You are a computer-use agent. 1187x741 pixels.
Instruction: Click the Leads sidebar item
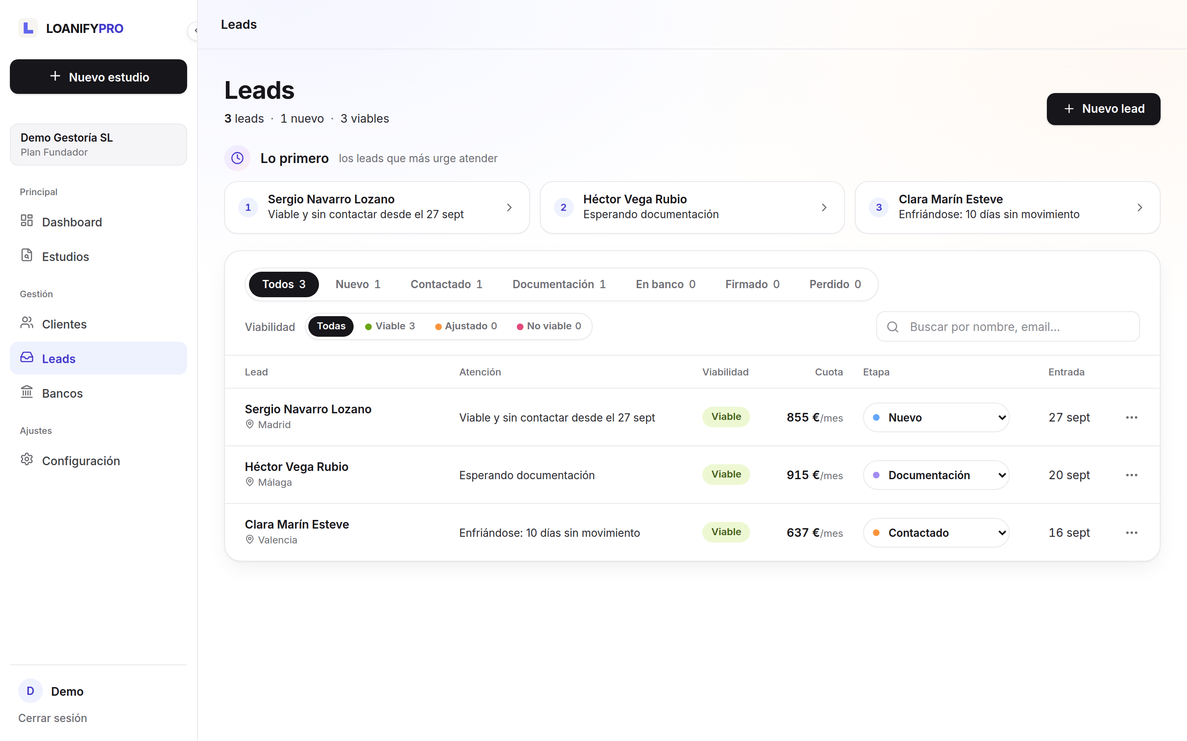(98, 358)
